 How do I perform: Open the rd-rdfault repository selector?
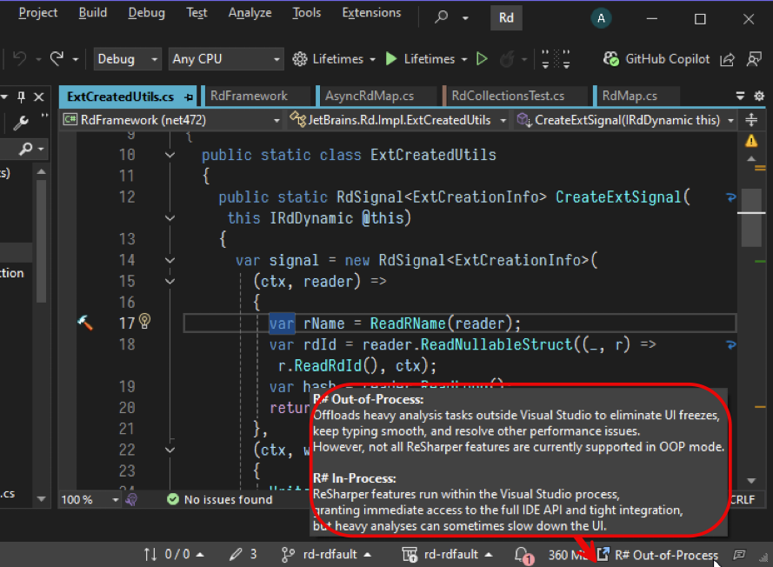coord(448,554)
